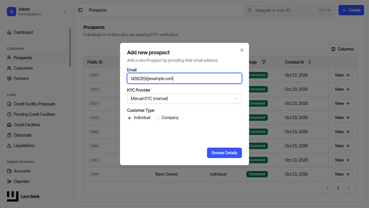Click the Public ID column header
The width and height of the screenshot is (369, 208).
95,62
